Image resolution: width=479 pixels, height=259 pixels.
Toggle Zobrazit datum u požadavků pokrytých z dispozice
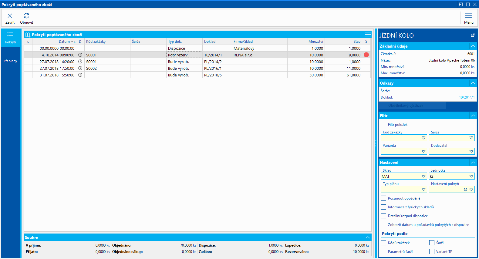[384, 225]
